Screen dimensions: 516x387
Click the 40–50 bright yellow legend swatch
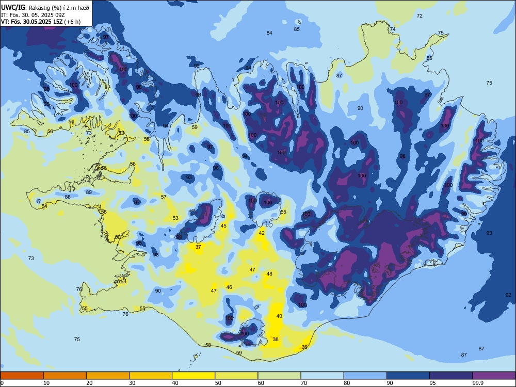[193, 376]
